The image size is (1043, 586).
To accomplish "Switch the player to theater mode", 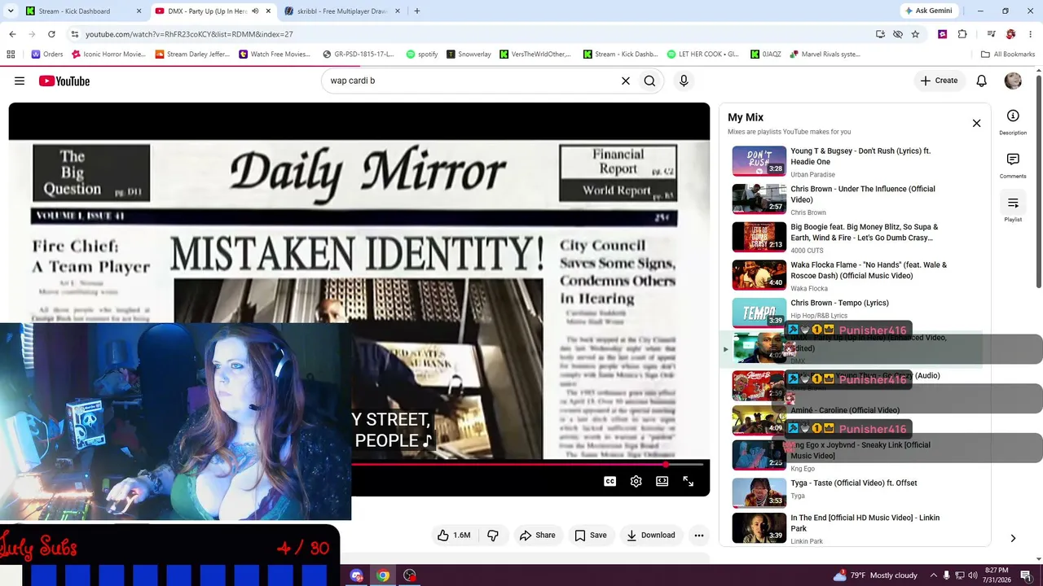I will [x=662, y=481].
